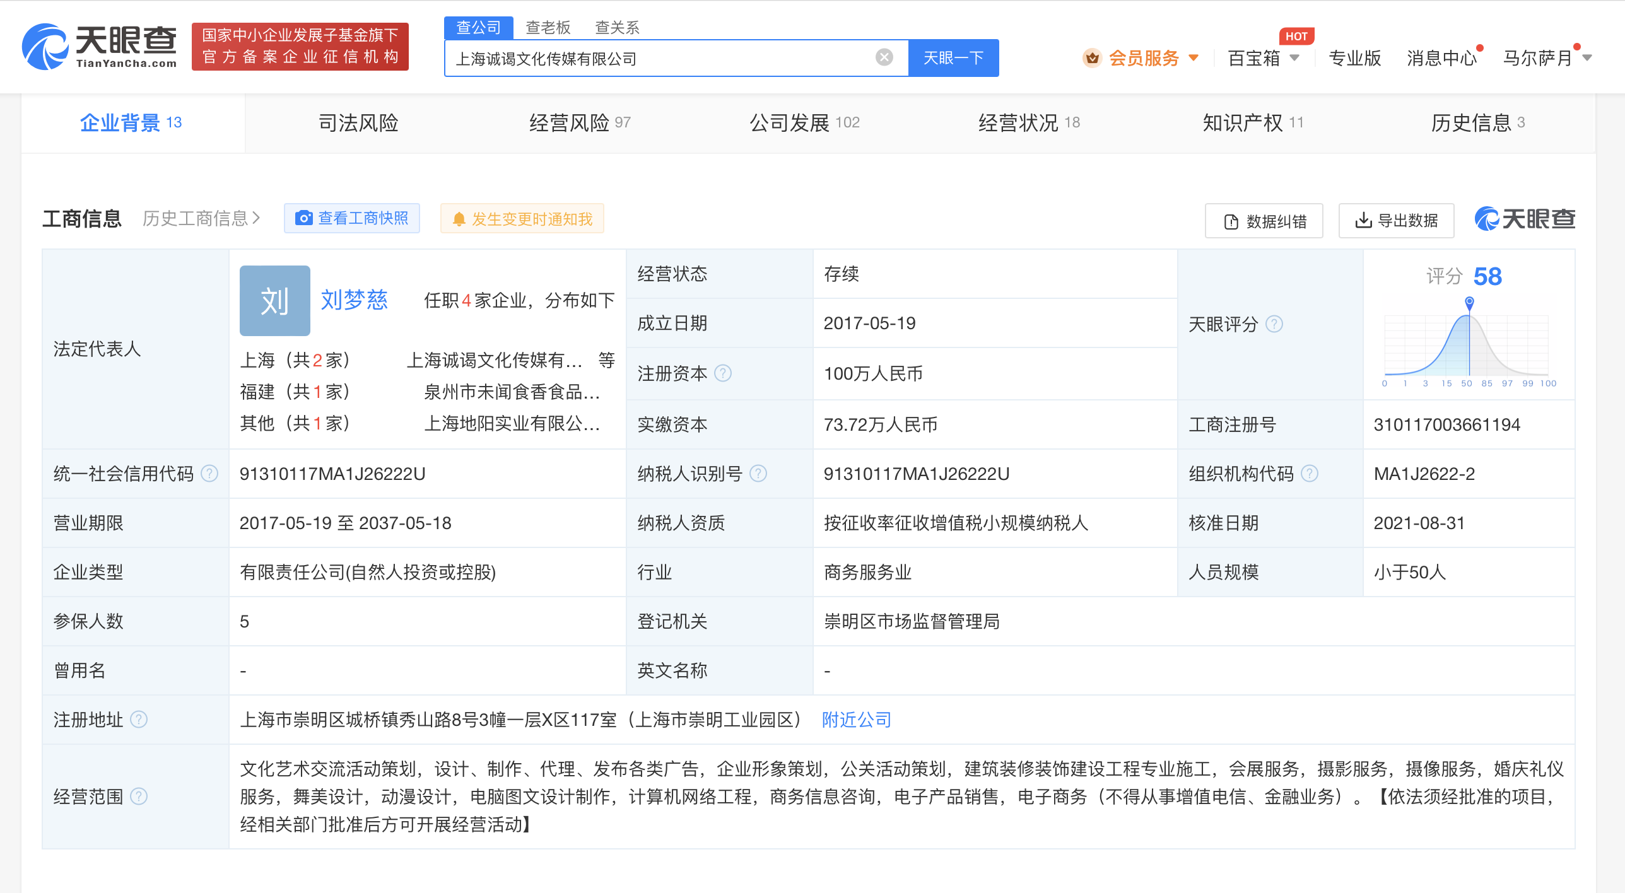Click the download icon in 导出数据
1625x893 pixels.
pos(1363,220)
